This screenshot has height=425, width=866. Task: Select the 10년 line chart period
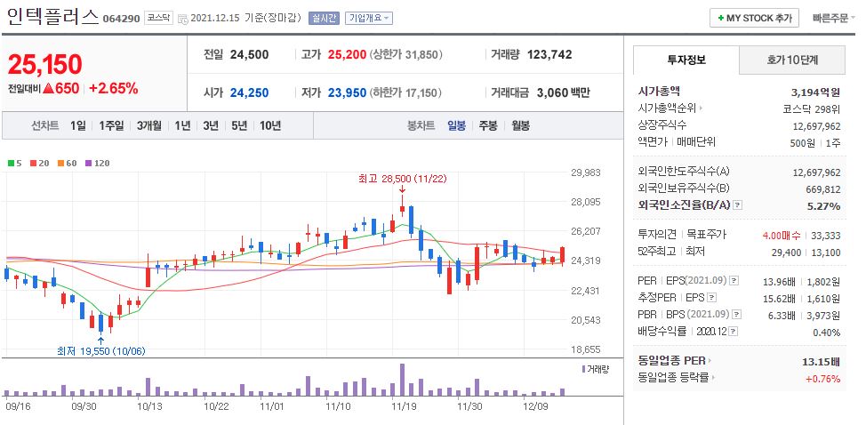pos(270,126)
